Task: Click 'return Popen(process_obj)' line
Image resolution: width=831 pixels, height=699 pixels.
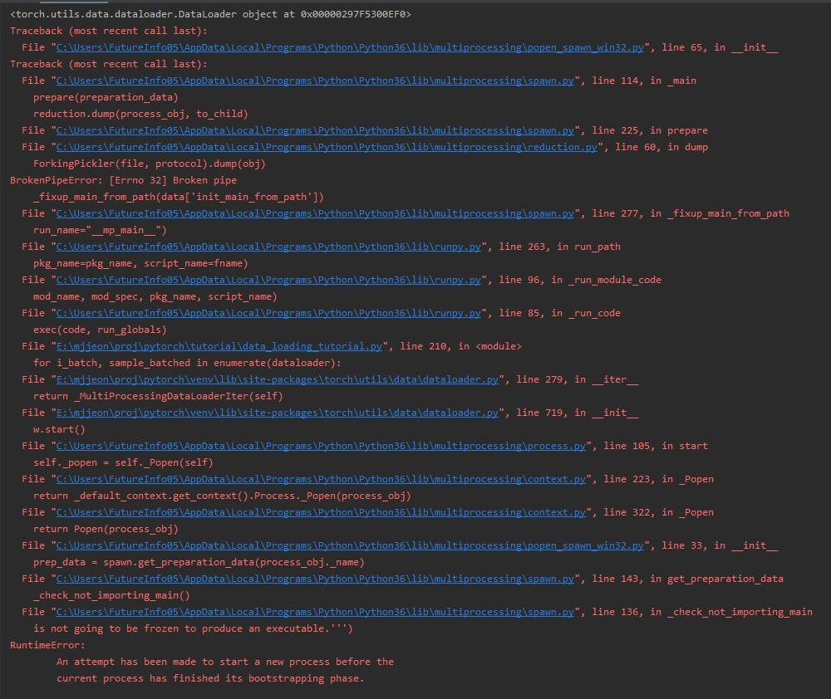Action: 106,529
